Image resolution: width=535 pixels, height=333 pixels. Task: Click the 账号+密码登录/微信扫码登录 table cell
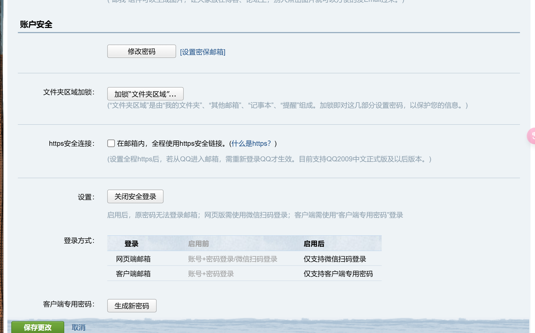pos(232,259)
